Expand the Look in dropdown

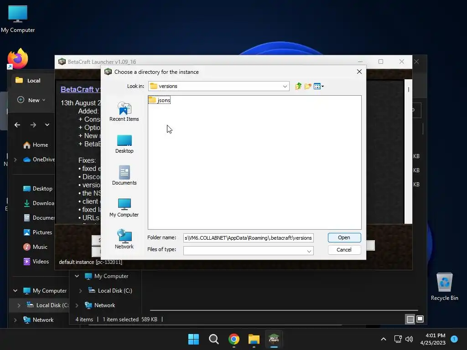point(285,86)
